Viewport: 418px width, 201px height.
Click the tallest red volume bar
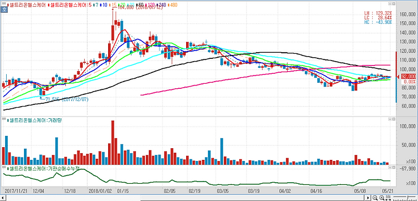click(x=113, y=143)
